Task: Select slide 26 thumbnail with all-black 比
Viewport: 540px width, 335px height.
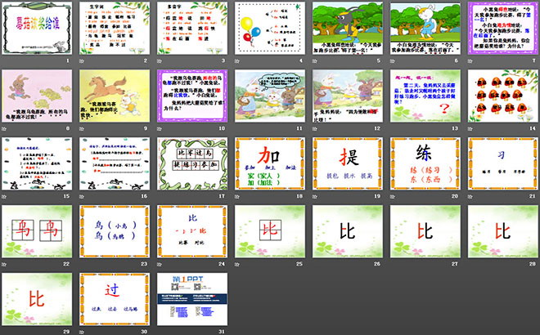Action: pos(348,231)
